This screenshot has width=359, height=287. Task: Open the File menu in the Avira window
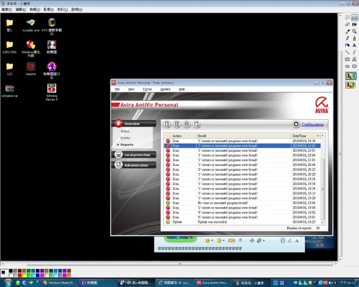coord(117,89)
